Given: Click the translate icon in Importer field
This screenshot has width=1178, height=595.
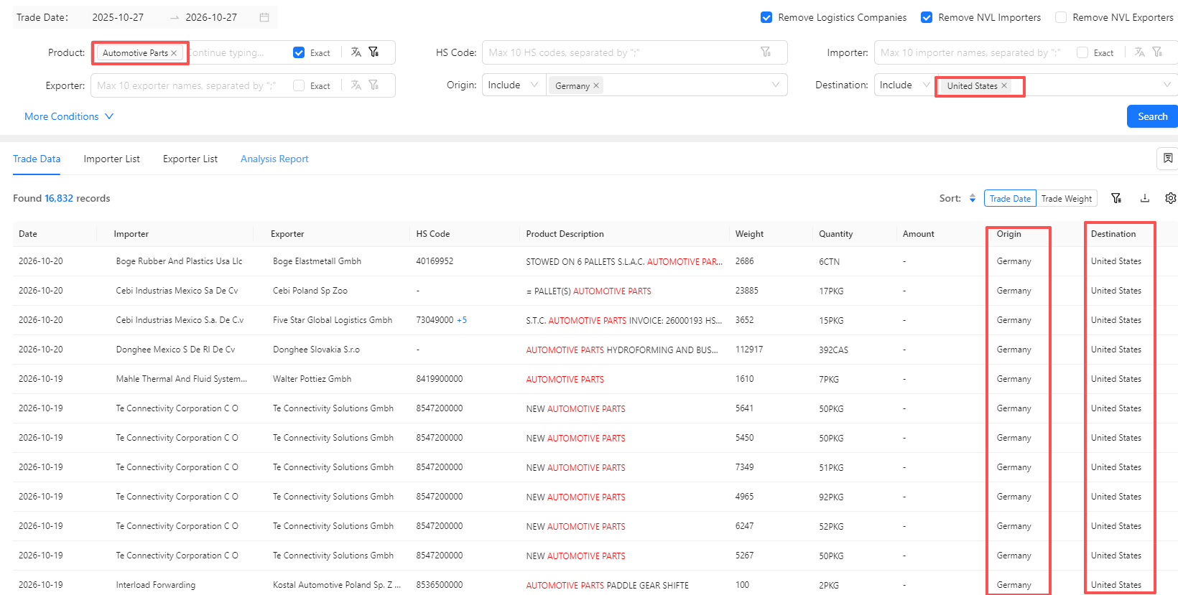Looking at the screenshot, I should (1140, 52).
